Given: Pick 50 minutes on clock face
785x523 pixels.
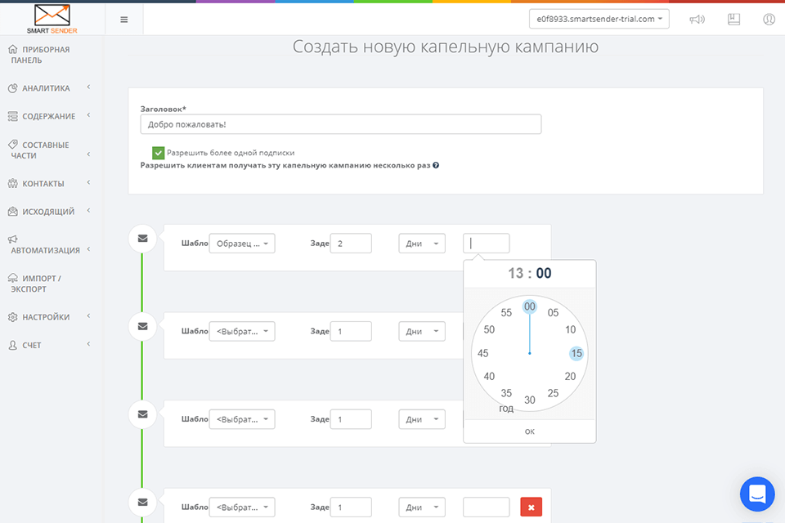Looking at the screenshot, I should (489, 330).
